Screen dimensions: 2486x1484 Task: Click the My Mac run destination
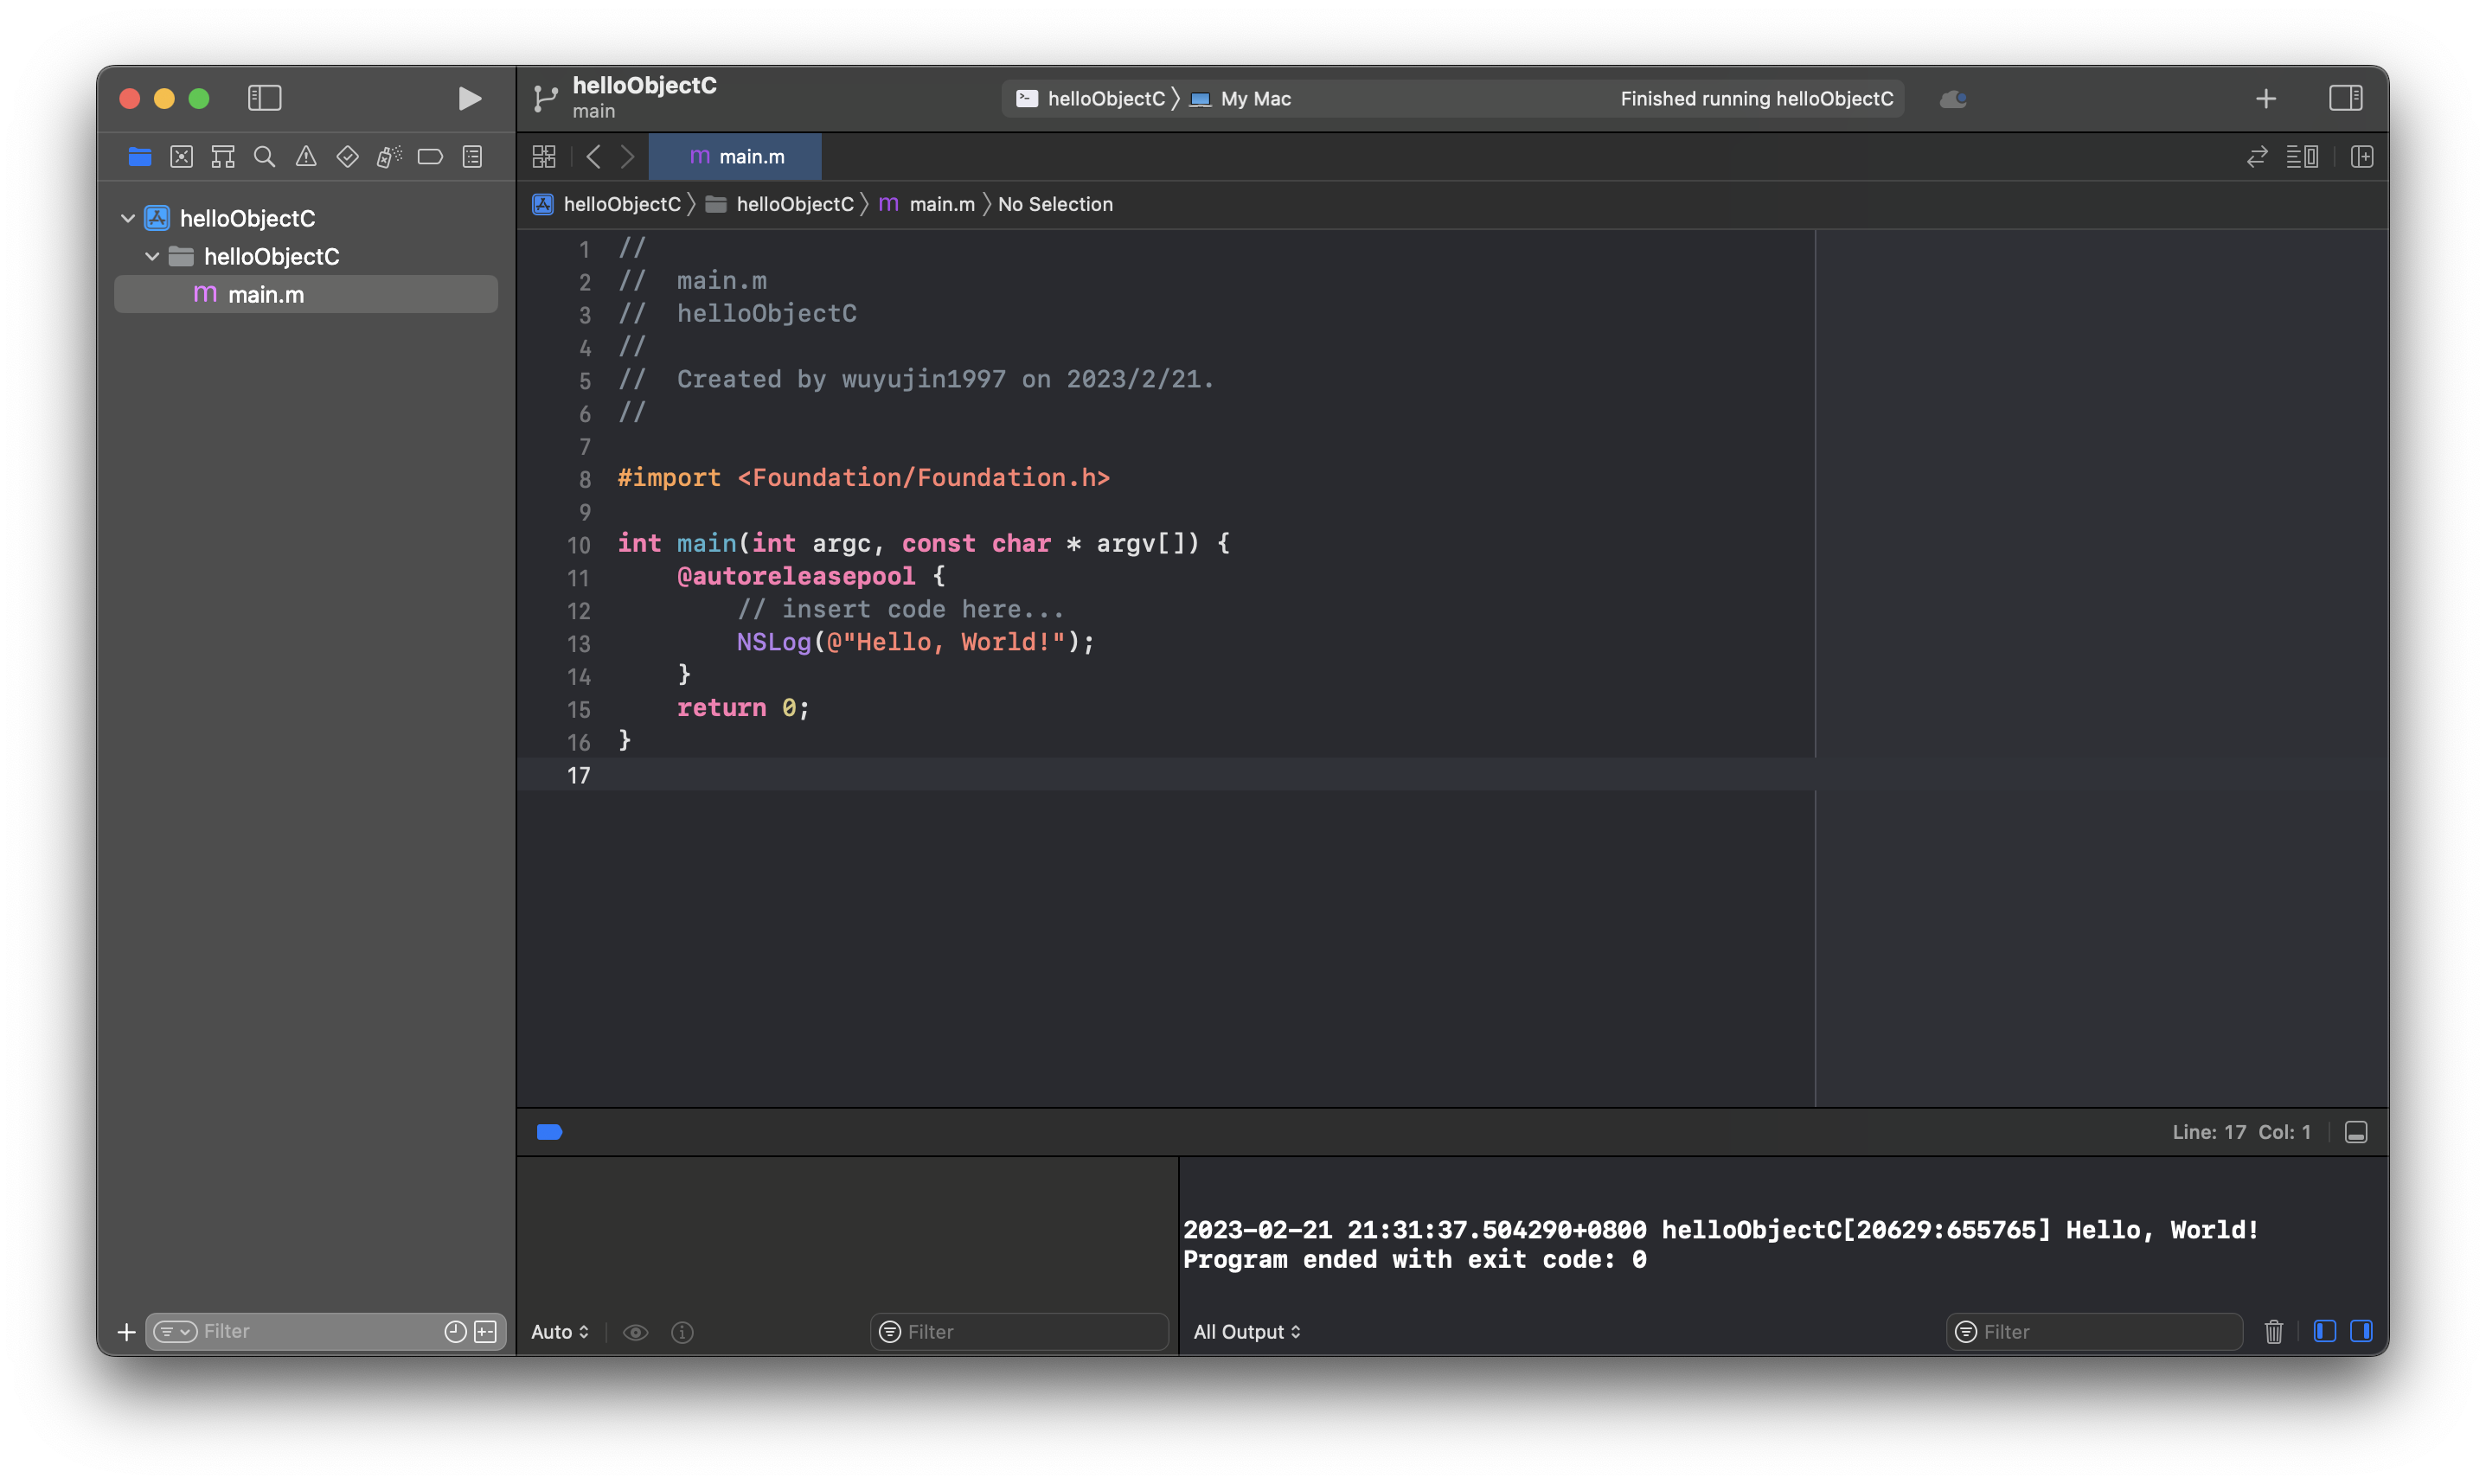[1255, 98]
